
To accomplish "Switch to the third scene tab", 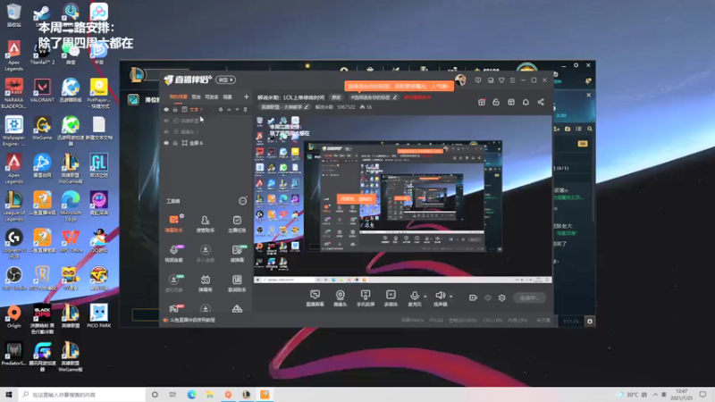I will coord(212,96).
